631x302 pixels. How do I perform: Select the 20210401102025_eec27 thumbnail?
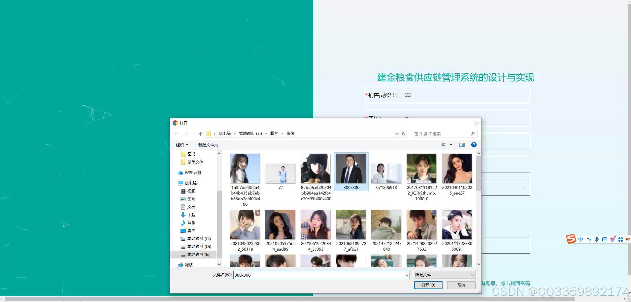(x=457, y=168)
